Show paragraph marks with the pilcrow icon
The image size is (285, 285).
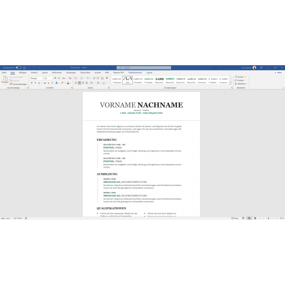(x=107, y=78)
